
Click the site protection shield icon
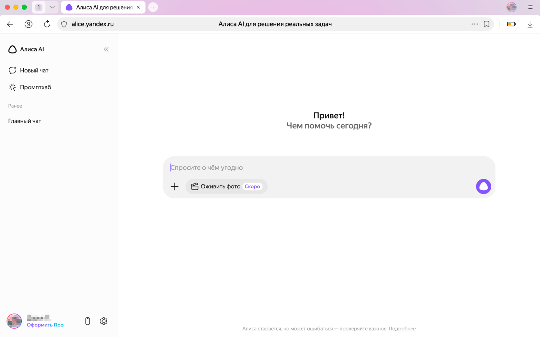click(x=64, y=24)
